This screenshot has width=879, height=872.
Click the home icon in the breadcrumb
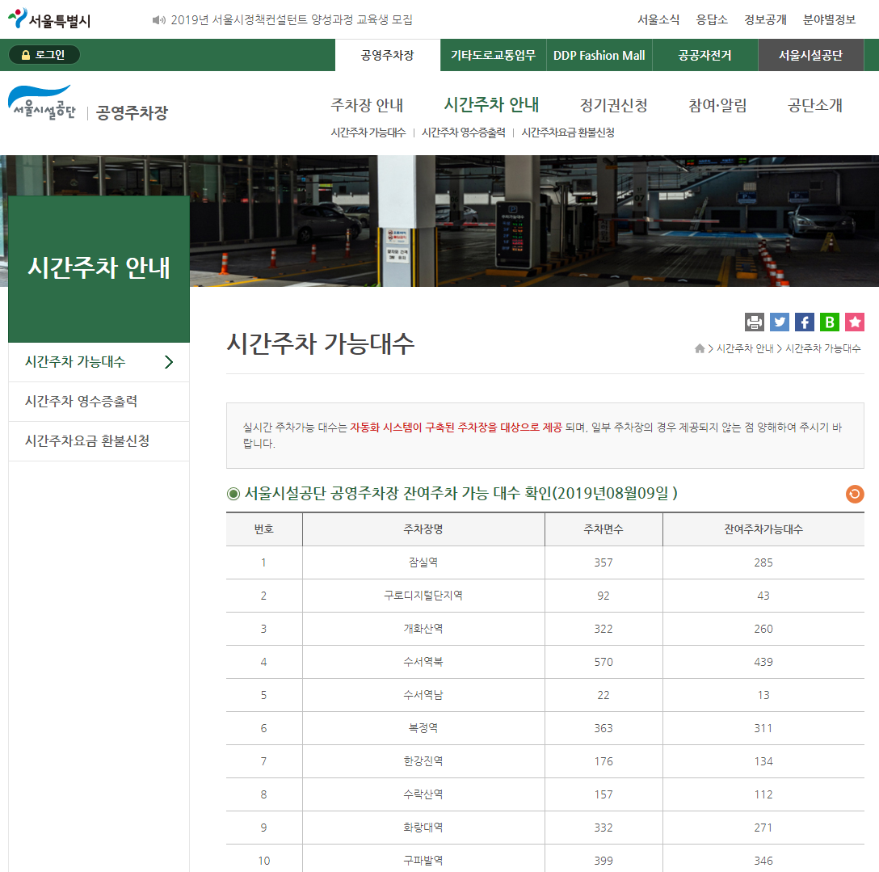(700, 348)
